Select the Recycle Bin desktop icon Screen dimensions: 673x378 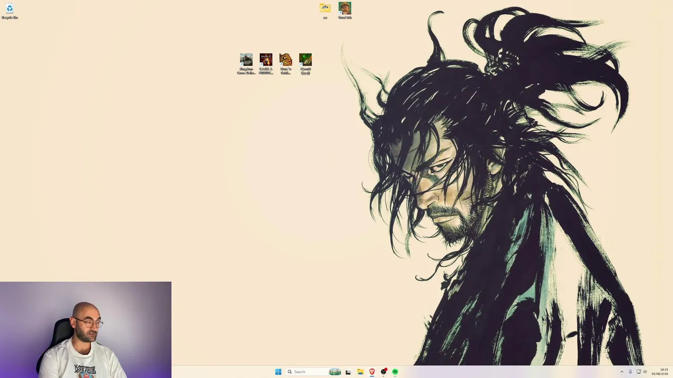(9, 11)
